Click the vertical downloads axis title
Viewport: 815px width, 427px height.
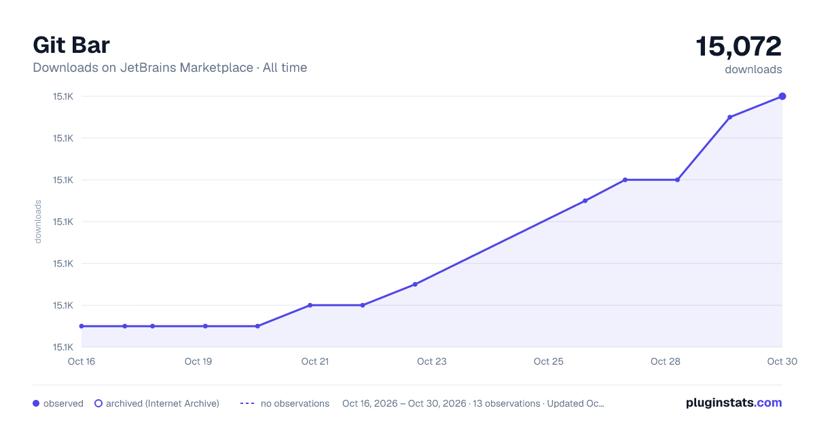pos(38,222)
